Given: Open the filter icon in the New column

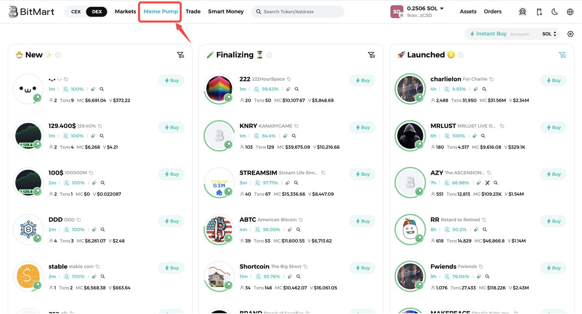Looking at the screenshot, I should (181, 55).
